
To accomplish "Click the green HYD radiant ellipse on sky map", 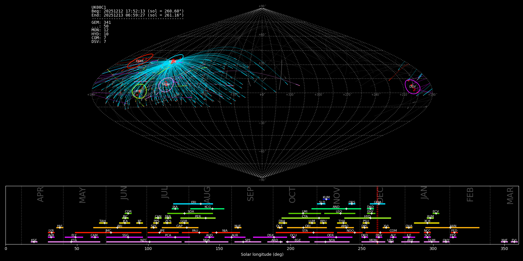I will [x=139, y=91].
